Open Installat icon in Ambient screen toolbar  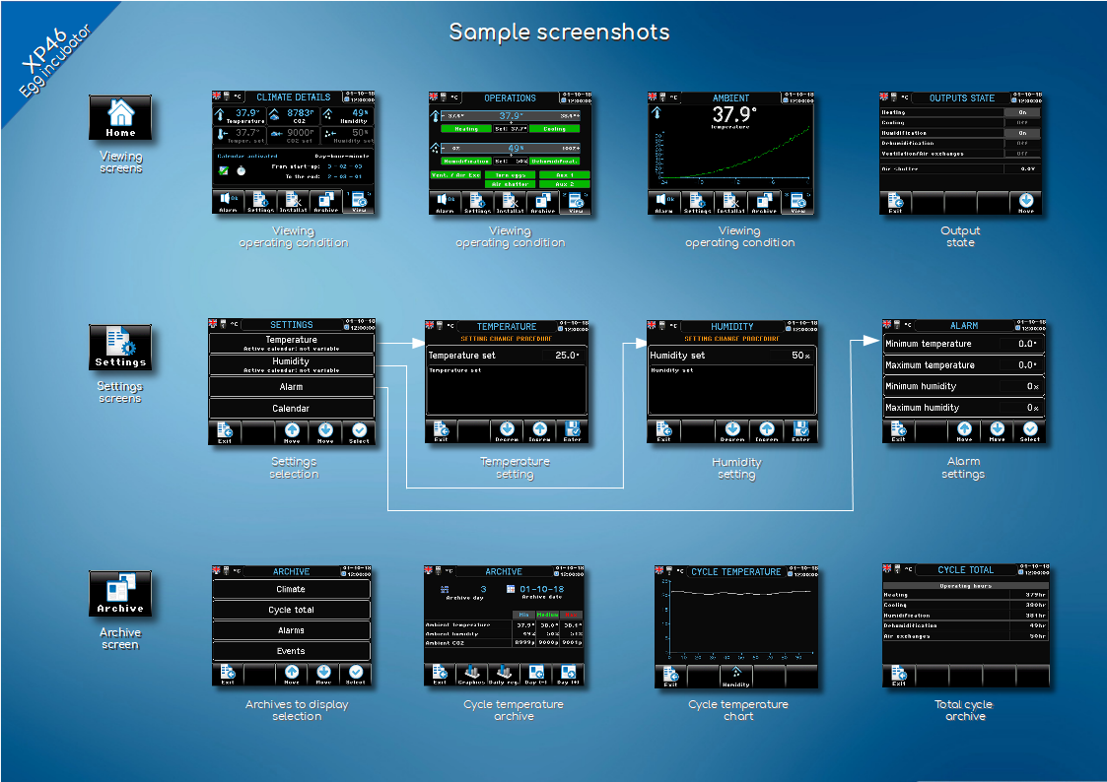click(x=730, y=202)
